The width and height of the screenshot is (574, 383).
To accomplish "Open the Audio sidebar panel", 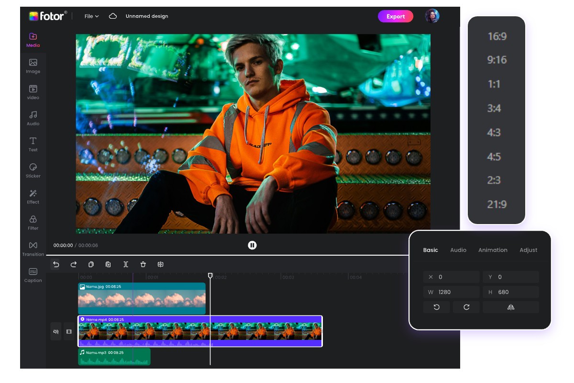I will [33, 117].
